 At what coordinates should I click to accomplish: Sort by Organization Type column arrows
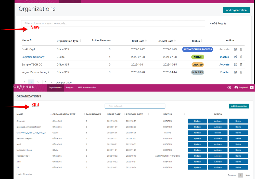pos(80,41)
